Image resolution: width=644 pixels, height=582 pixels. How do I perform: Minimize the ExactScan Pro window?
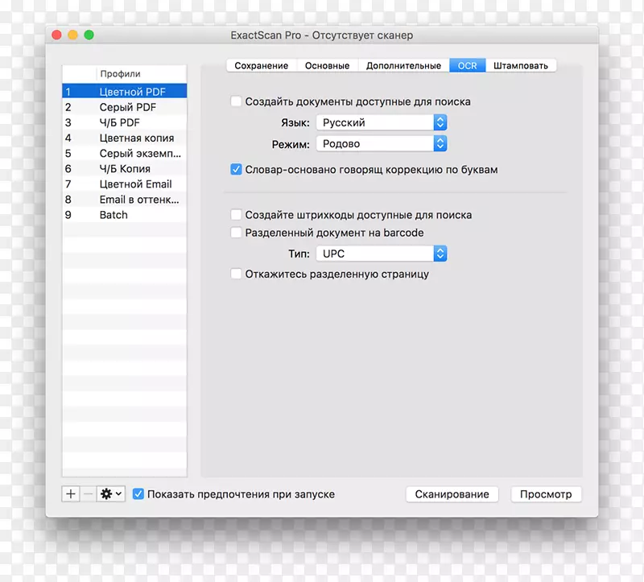click(x=72, y=35)
